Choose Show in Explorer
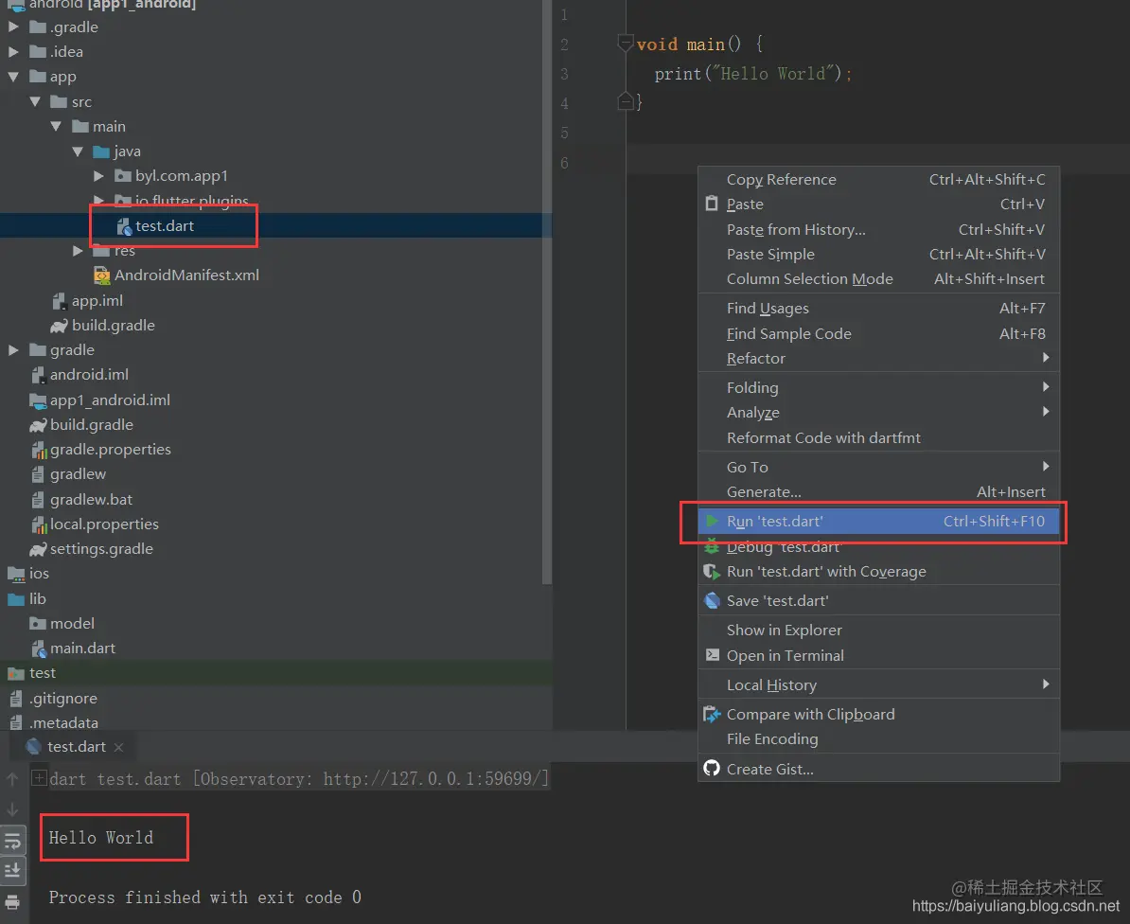The width and height of the screenshot is (1130, 924). 878,630
